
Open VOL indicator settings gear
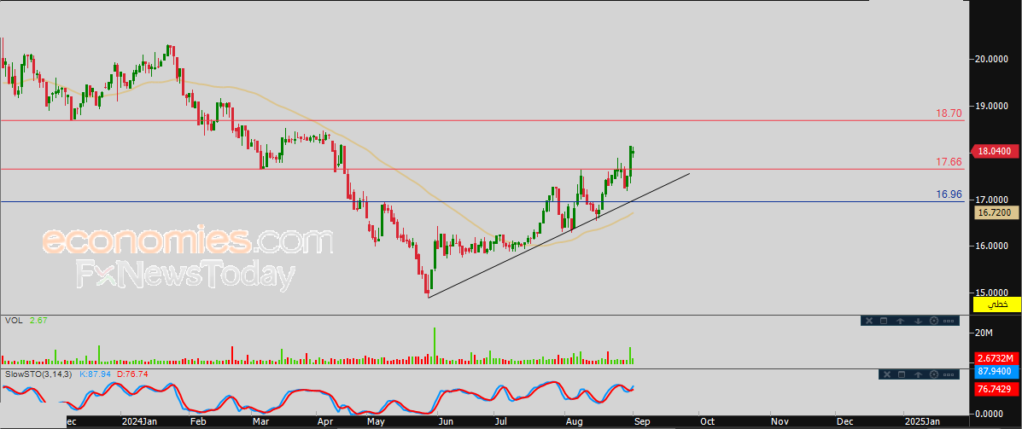pos(934,321)
